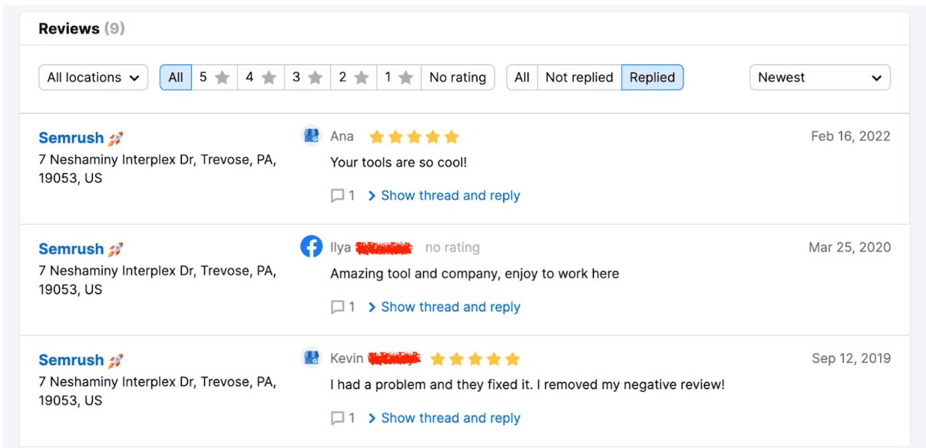Filter reviews by 5 stars
Image resolution: width=926 pixels, height=448 pixels.
pyautogui.click(x=214, y=77)
